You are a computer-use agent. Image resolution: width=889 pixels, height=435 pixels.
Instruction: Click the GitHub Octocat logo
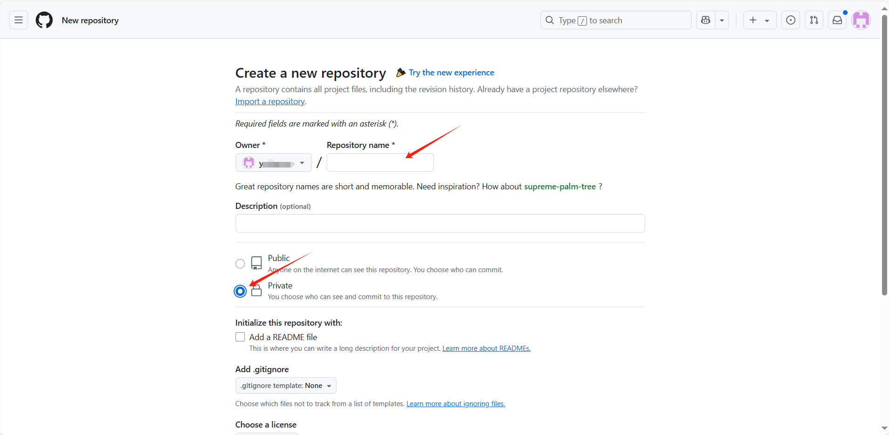[x=44, y=20]
